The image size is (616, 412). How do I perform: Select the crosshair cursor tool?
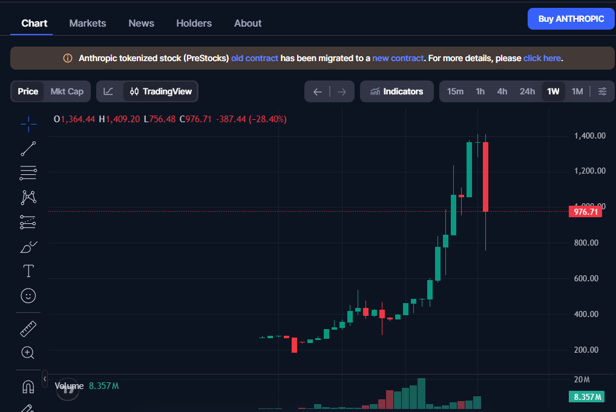pos(28,124)
